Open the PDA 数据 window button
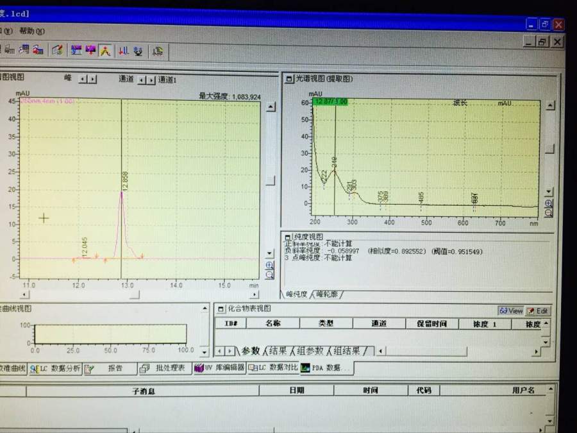Image resolution: width=577 pixels, height=433 pixels. (x=327, y=368)
